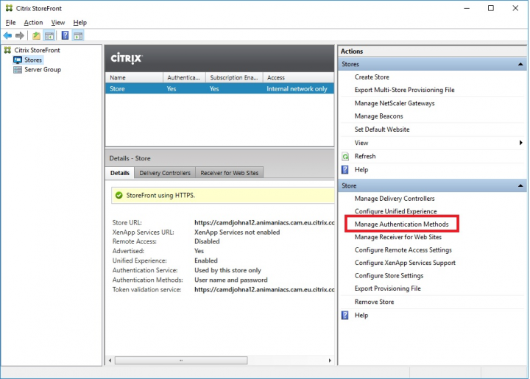Click the green Refresh icon in Actions
Screen dimensions: 530x379
pyautogui.click(x=345, y=156)
